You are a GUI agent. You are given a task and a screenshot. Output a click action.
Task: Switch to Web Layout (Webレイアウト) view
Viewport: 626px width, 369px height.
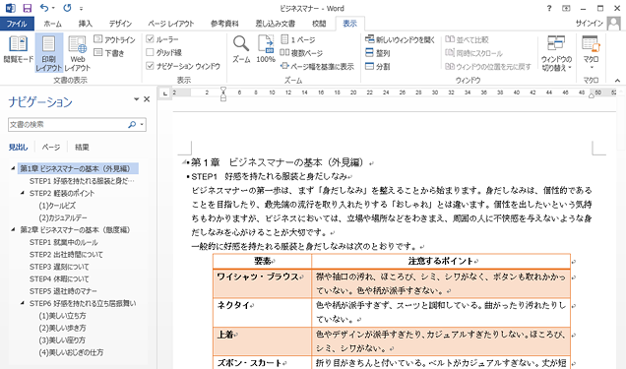78,53
